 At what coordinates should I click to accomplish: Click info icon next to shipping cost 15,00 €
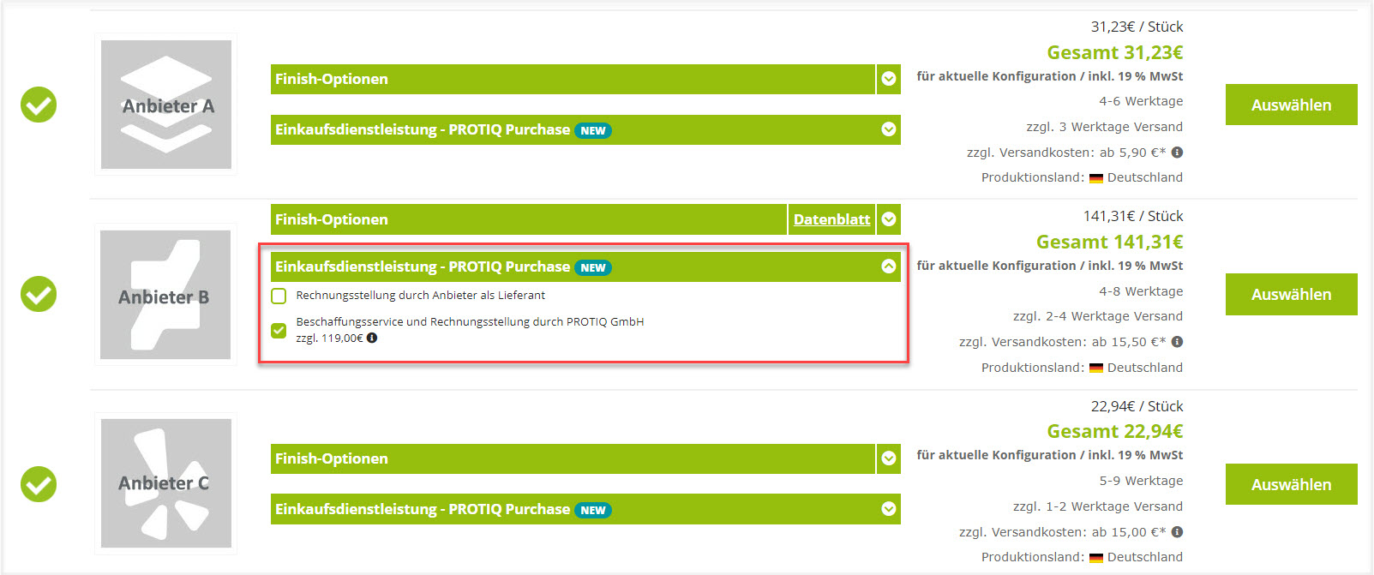(1178, 532)
